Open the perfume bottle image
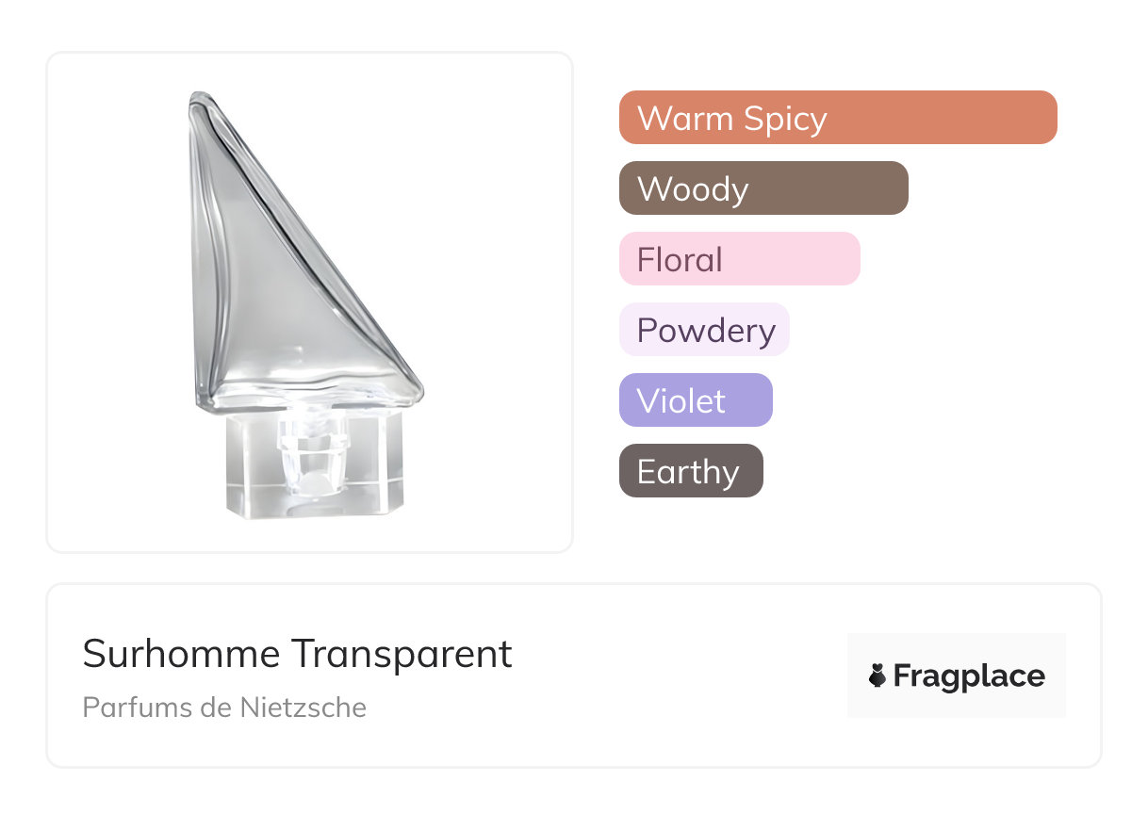 309,301
